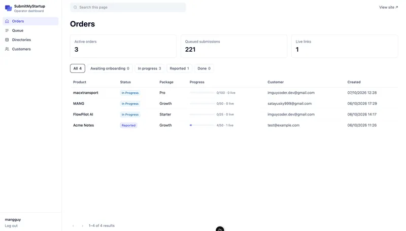Click In Progress badge for MANG

130,104
